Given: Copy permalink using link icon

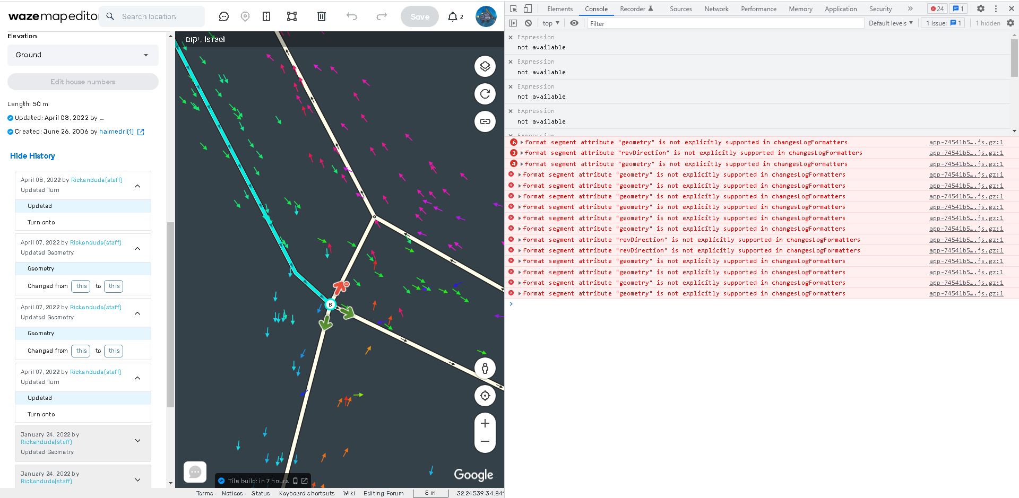Looking at the screenshot, I should 485,121.
